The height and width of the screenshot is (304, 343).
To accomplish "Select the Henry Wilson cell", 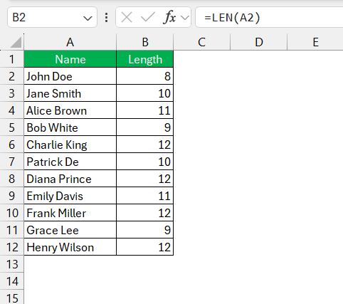I will [x=70, y=247].
